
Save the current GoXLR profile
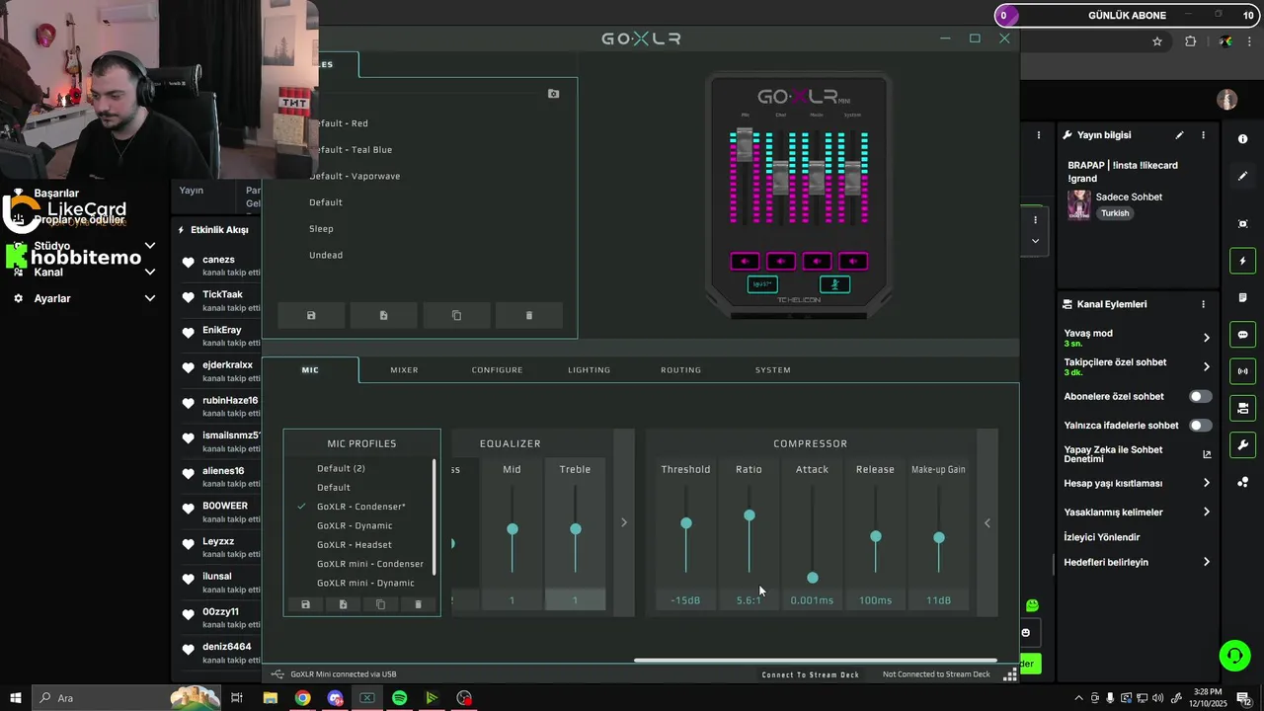[x=311, y=315]
